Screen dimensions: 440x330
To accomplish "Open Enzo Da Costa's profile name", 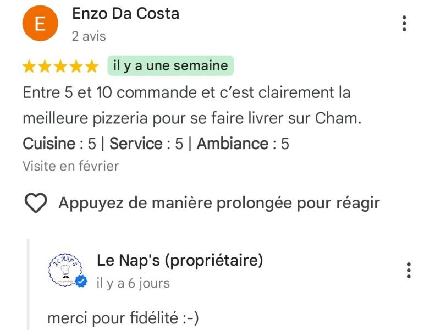I will click(125, 14).
